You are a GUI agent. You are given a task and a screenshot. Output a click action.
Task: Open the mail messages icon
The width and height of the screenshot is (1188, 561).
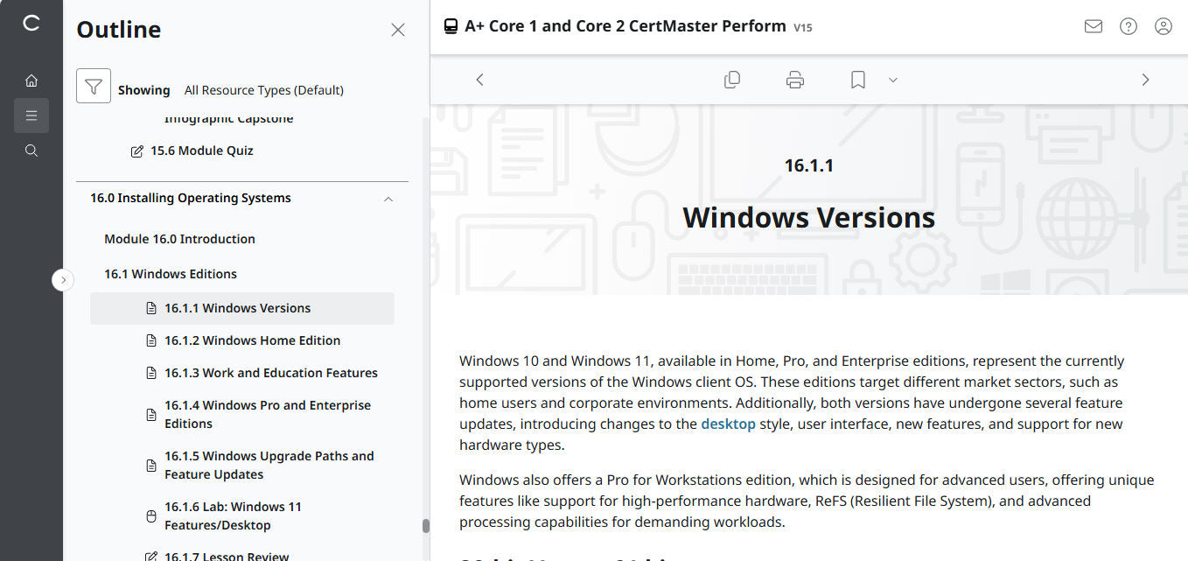pos(1093,26)
